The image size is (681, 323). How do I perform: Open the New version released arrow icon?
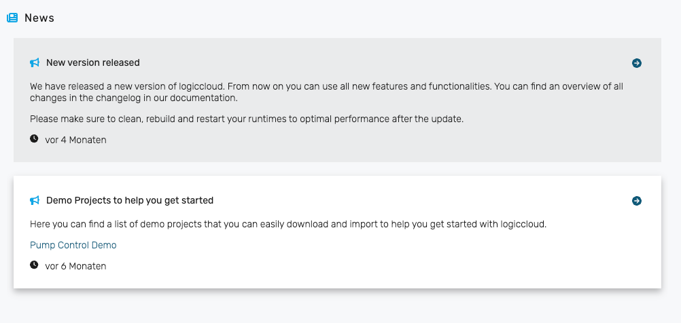[637, 63]
